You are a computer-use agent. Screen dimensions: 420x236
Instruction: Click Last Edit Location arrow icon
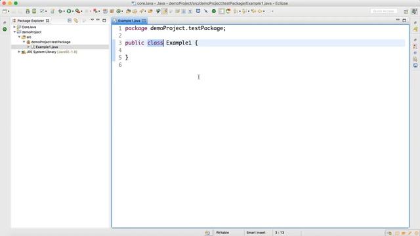click(x=253, y=11)
